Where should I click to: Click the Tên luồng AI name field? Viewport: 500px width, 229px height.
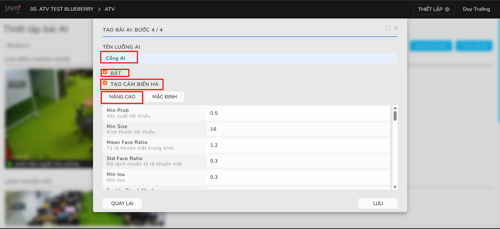click(250, 58)
